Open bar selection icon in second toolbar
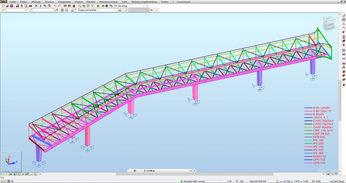The image size is (346, 183). click(x=30, y=10)
